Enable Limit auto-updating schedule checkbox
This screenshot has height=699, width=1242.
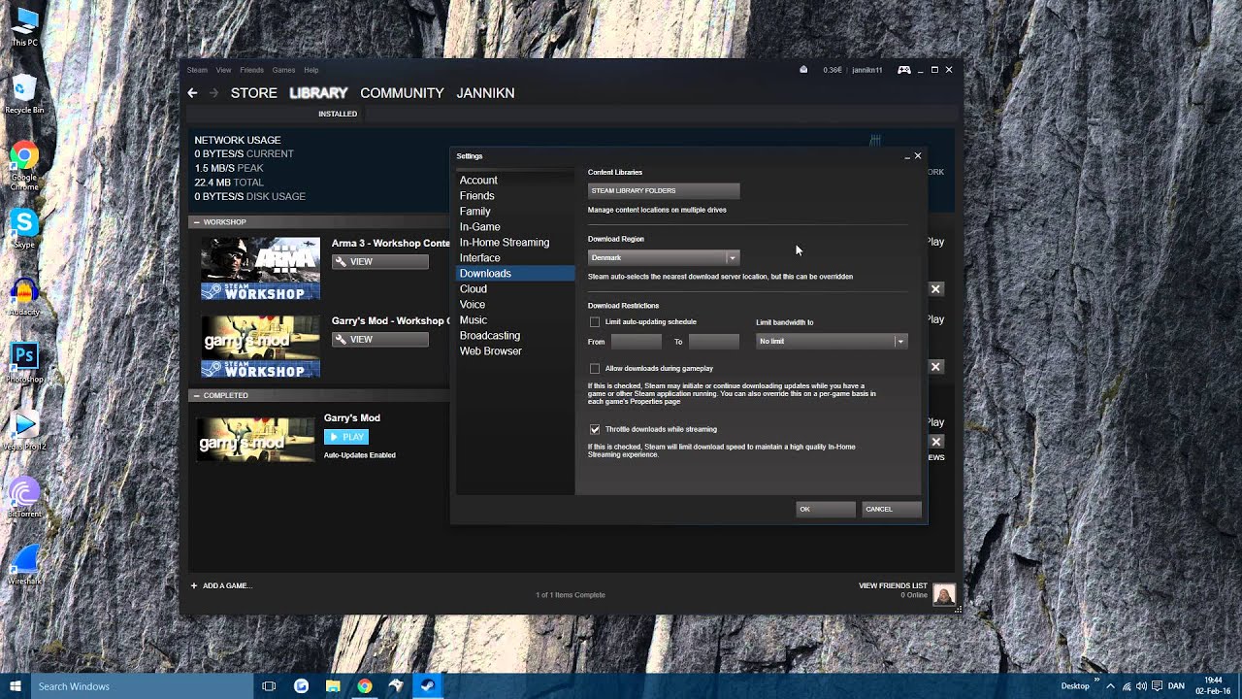coord(595,322)
